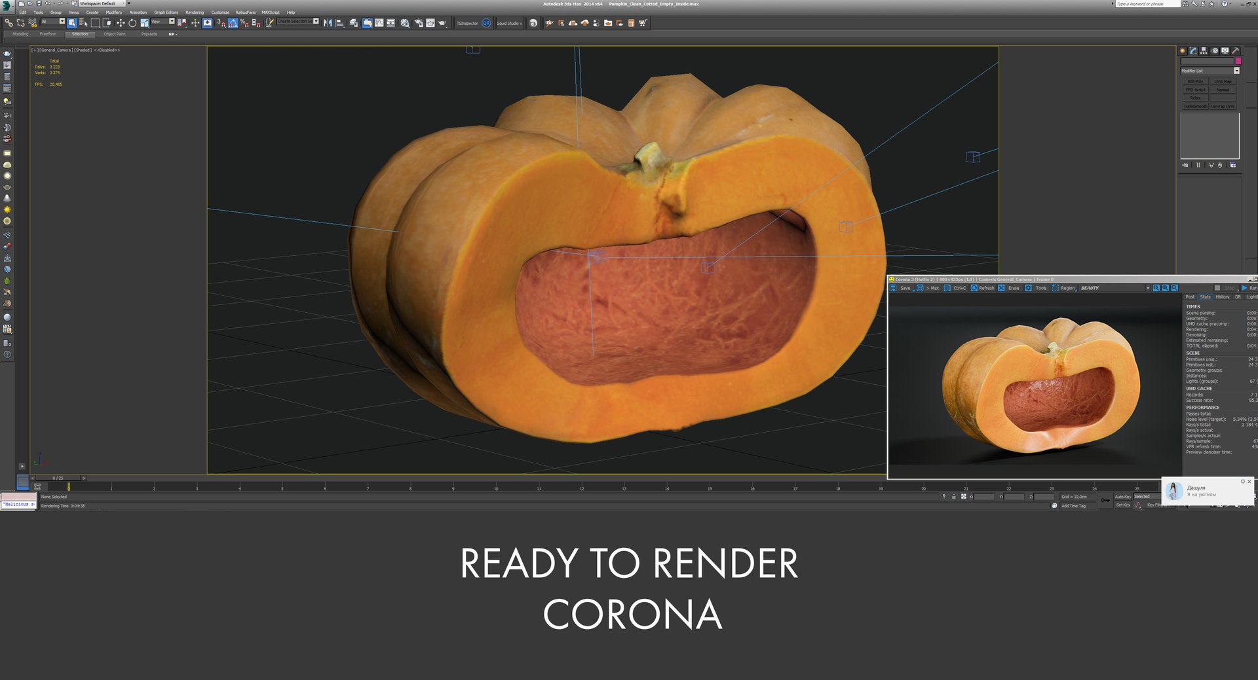
Task: Toggle selection lock padlock icon
Action: click(953, 497)
